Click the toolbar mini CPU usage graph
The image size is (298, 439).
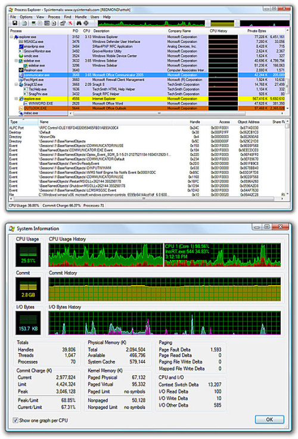click(x=151, y=23)
